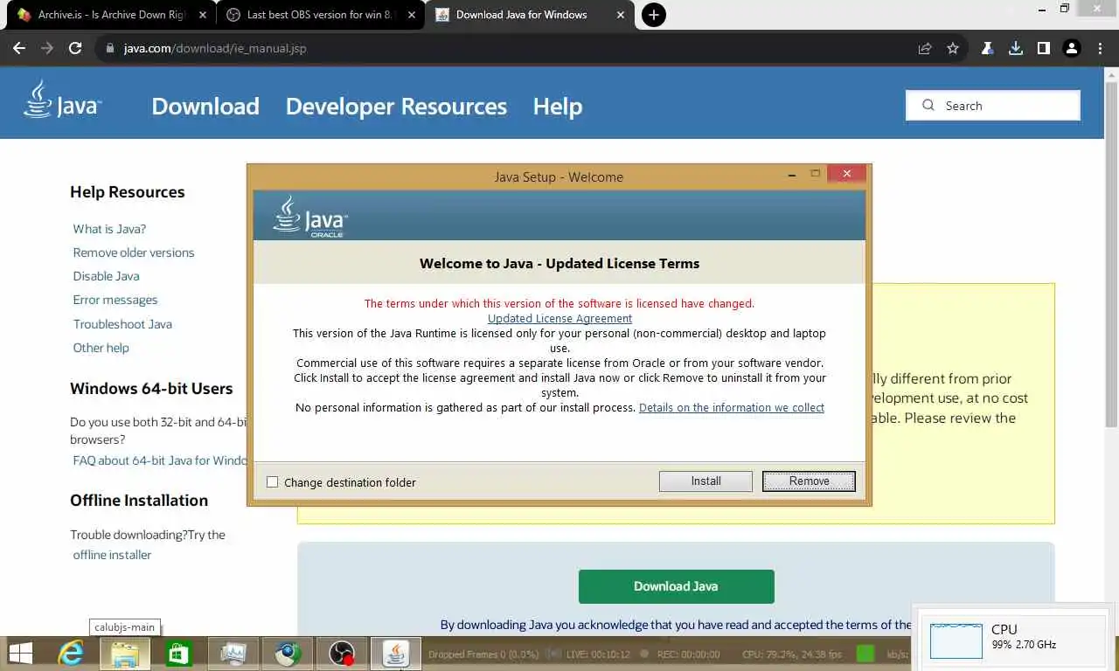Switch to Last best OBS version tab

320,15
